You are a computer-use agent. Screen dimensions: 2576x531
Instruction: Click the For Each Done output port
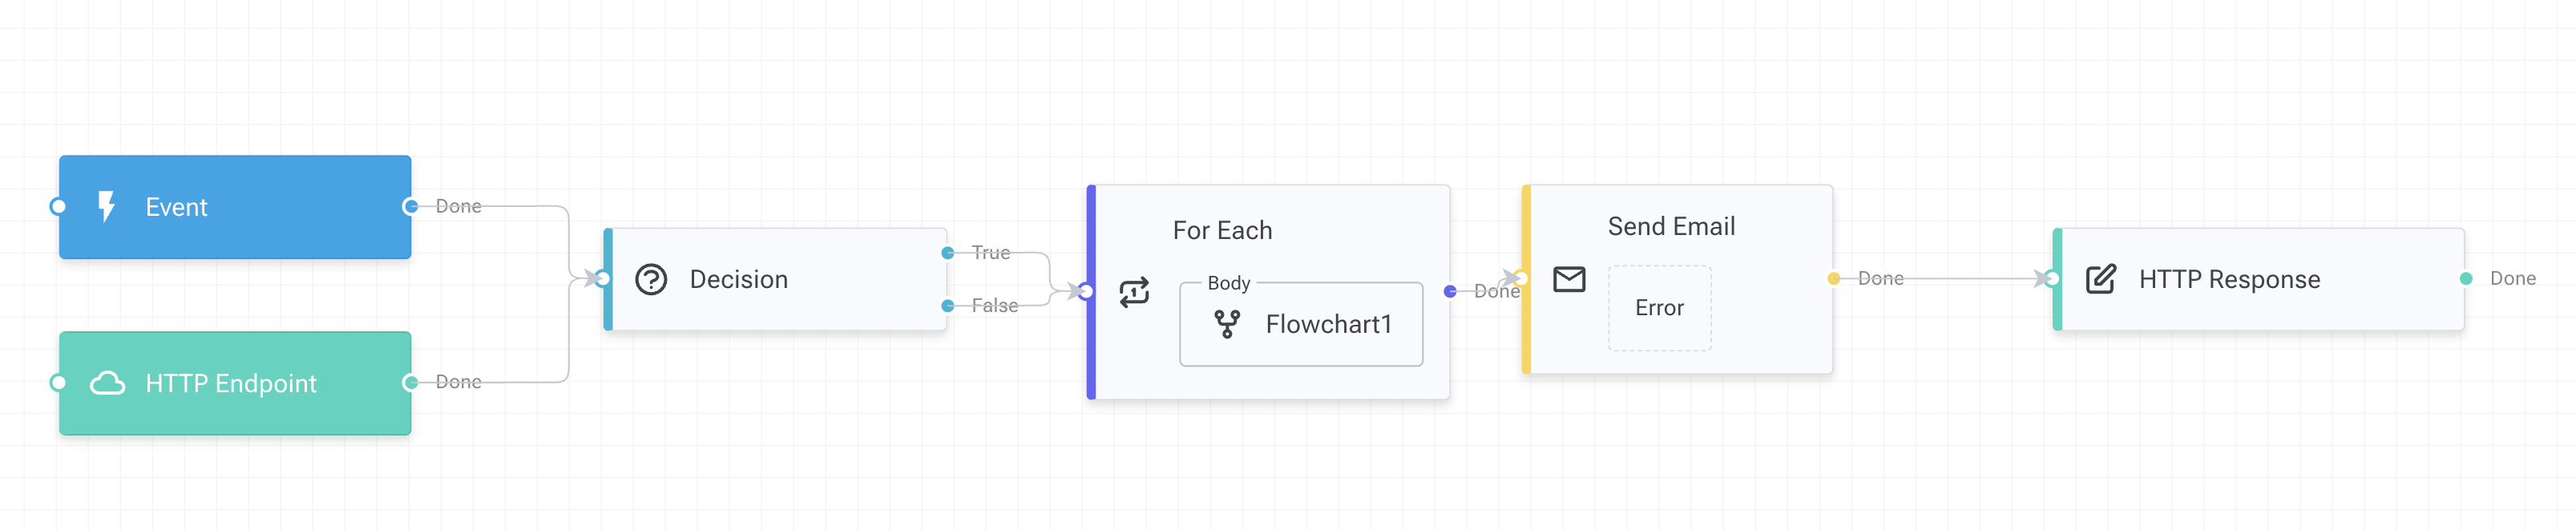(x=1450, y=291)
